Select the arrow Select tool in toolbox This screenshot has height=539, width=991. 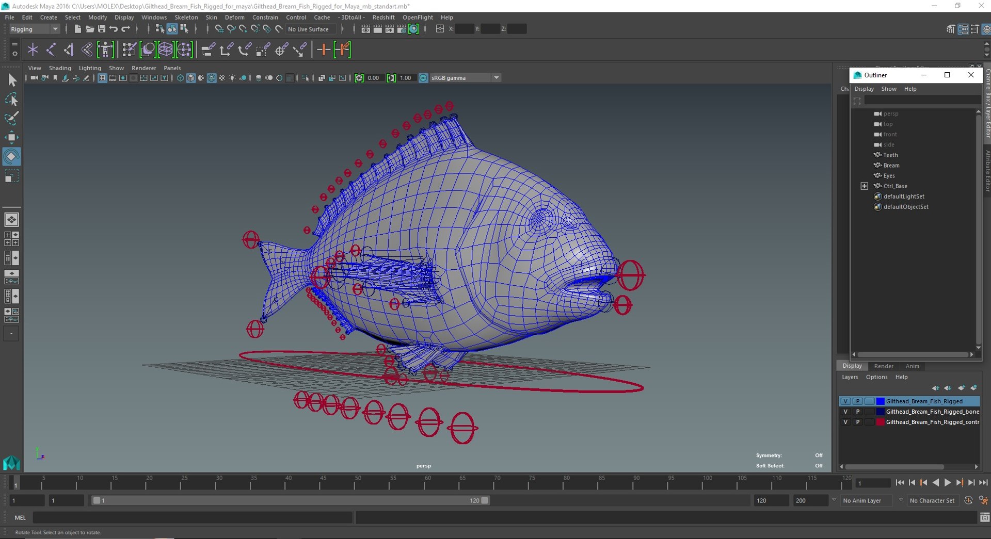[12, 80]
